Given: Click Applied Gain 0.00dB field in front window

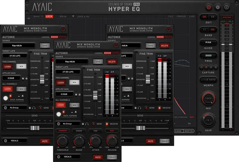Looking at the screenshot, I should [x=64, y=94].
